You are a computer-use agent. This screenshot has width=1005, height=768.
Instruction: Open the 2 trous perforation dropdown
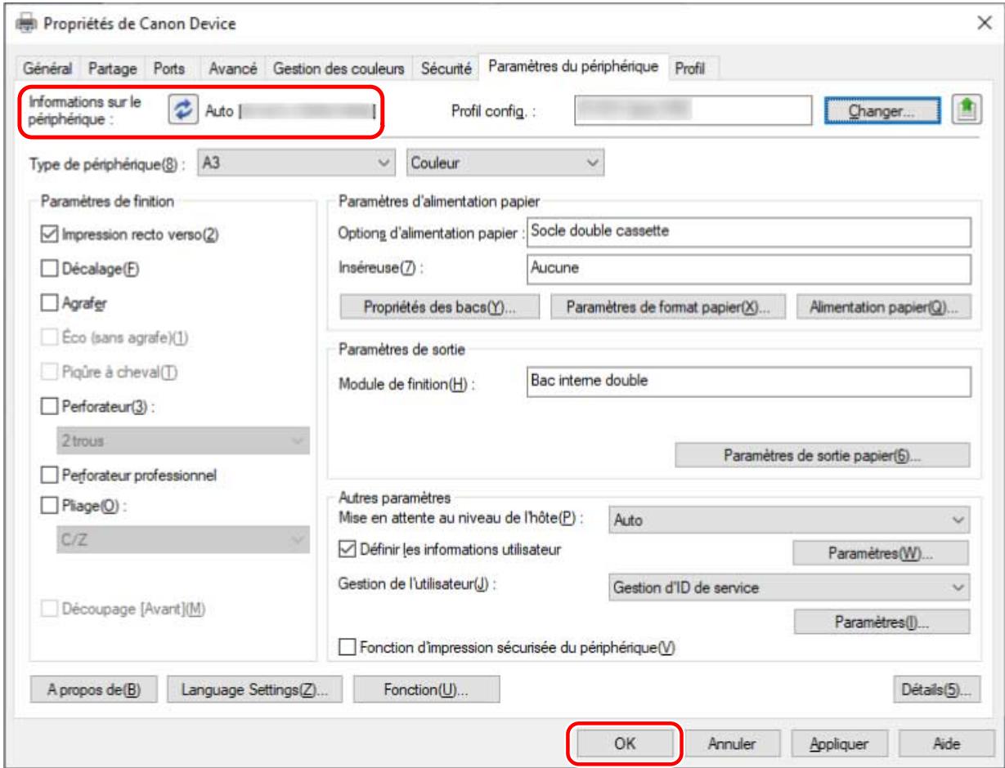click(x=182, y=440)
